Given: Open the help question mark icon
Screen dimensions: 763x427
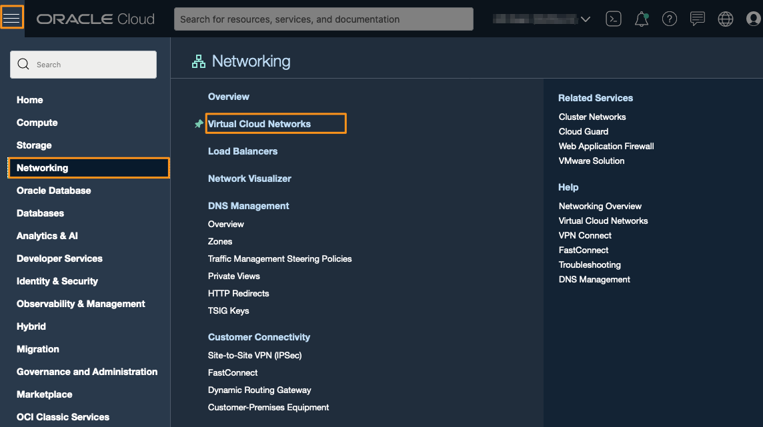Looking at the screenshot, I should [669, 19].
